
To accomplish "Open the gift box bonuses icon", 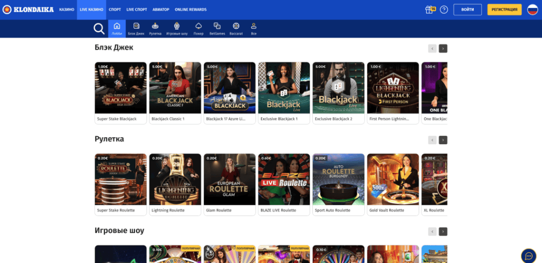I will click(x=429, y=10).
